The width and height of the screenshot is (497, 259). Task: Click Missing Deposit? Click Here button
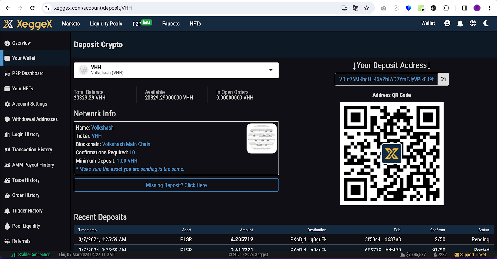(176, 185)
